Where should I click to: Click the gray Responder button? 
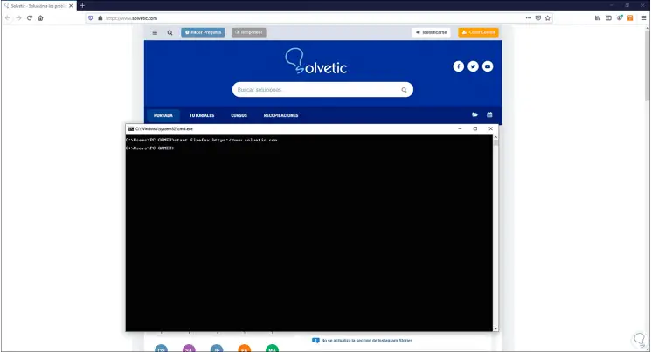coord(249,32)
